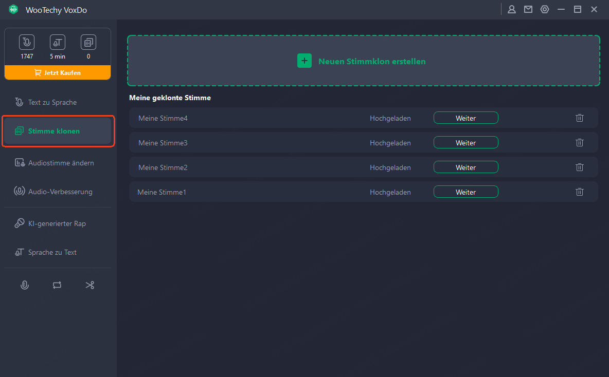Click the microphone recorder icon at sidebar bottom

coord(24,285)
